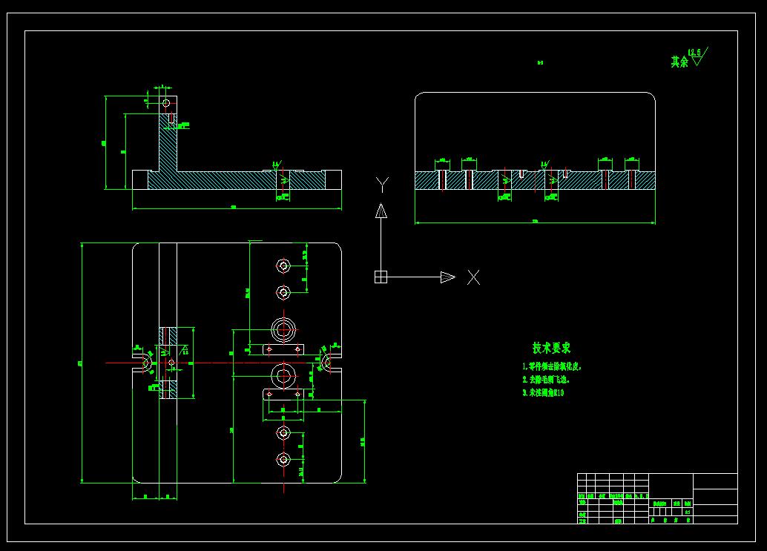Click the 其余 surface finish label
This screenshot has height=551, width=767.
(679, 62)
